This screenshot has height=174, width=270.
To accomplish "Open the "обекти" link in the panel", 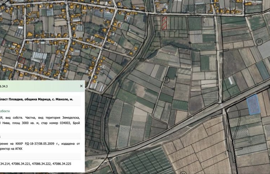I will click(x=5, y=111).
